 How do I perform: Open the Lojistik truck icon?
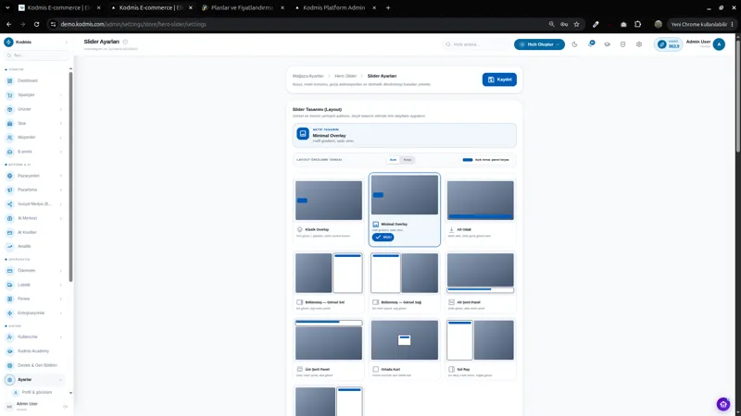[x=10, y=285]
